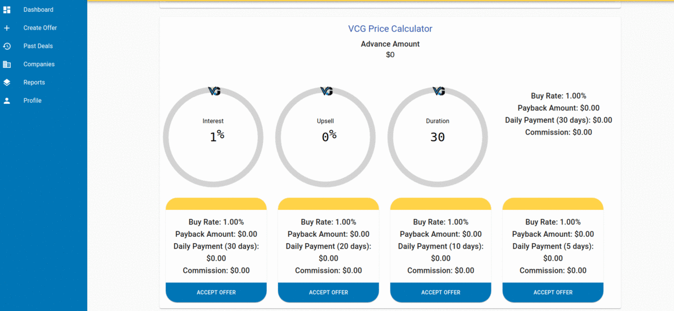Click the Interest percentage value
Screen dimensions: 674x311
[x=216, y=136]
